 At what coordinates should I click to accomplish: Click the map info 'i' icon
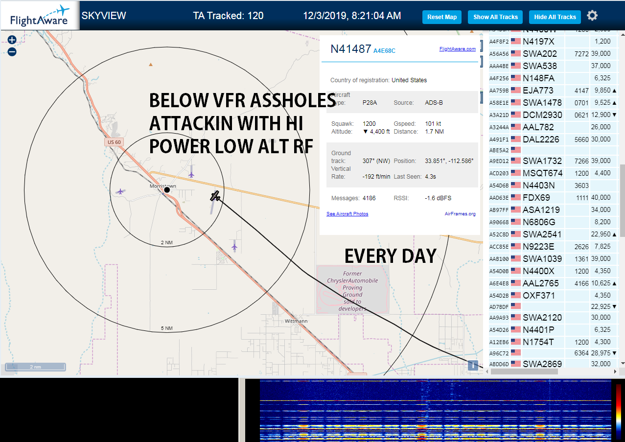pyautogui.click(x=473, y=365)
